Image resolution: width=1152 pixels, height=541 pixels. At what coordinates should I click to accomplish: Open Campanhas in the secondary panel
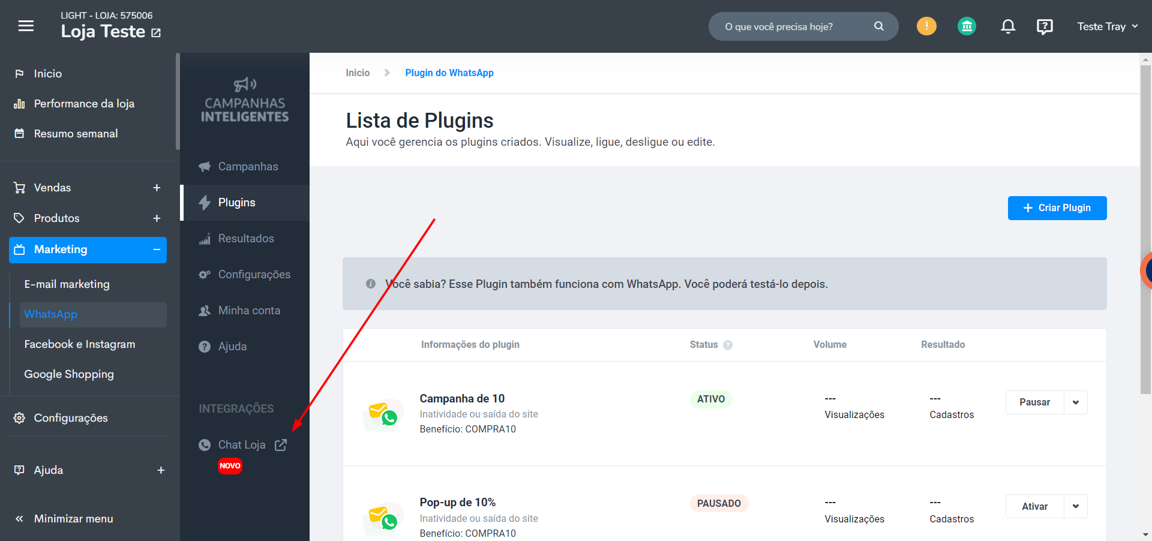tap(248, 167)
